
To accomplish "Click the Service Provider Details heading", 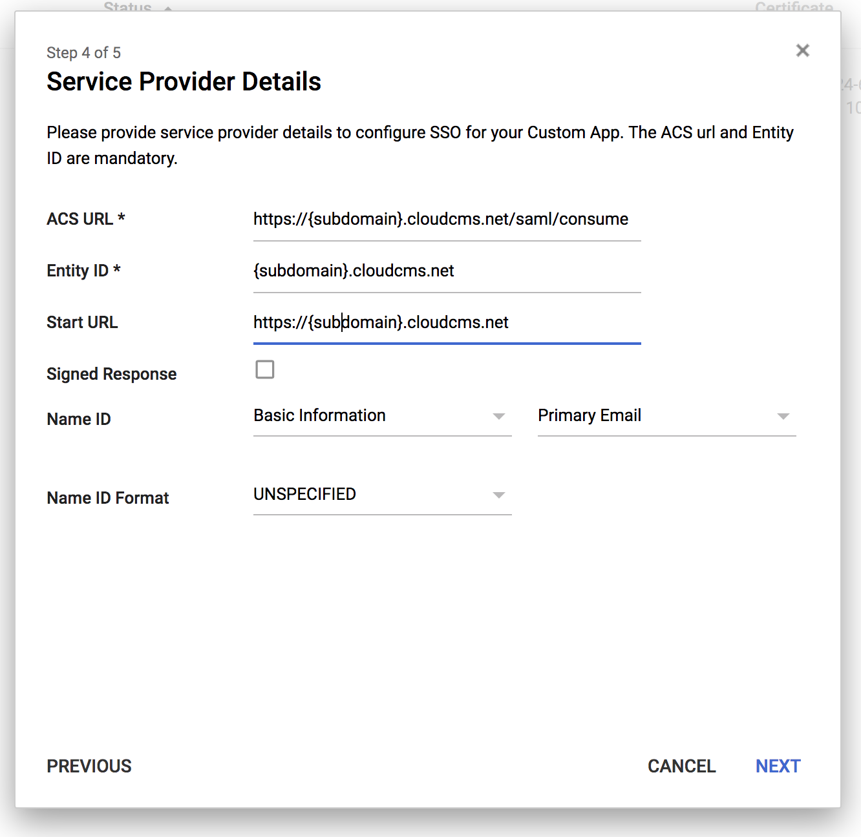I will (184, 82).
